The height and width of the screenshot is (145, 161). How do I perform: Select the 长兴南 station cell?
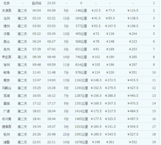coord(7,119)
